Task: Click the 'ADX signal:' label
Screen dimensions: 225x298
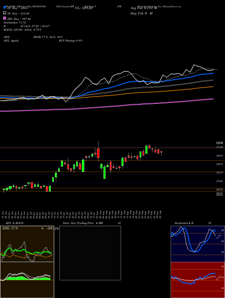Action: click(x=11, y=41)
